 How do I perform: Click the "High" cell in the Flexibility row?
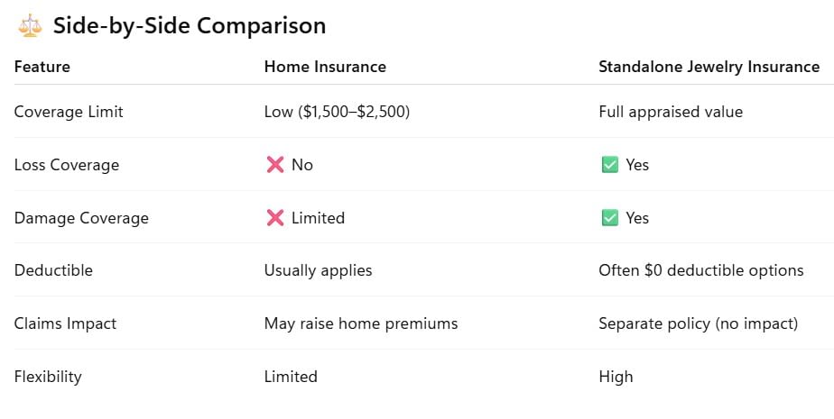pos(616,377)
